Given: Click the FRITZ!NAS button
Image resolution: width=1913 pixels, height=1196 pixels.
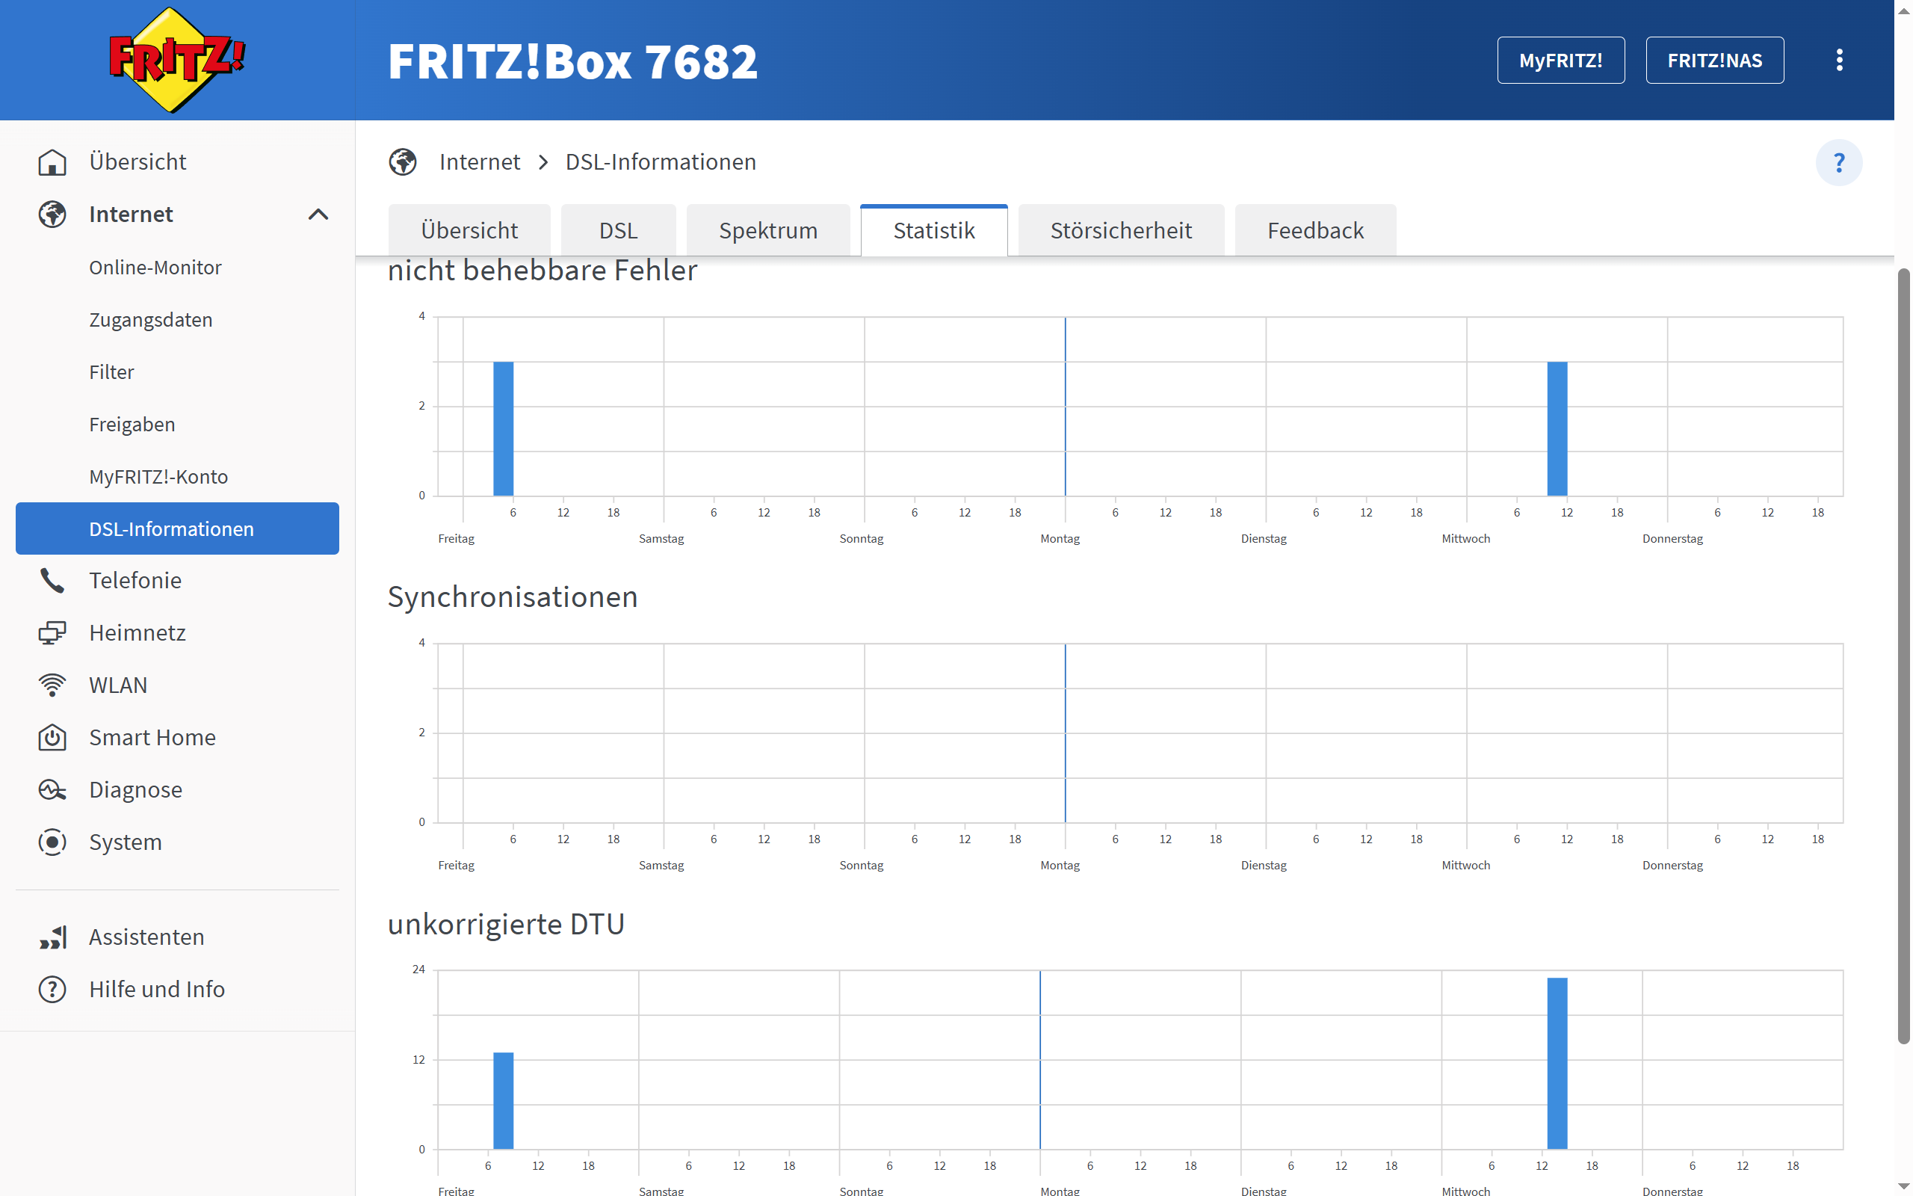Looking at the screenshot, I should tap(1713, 60).
